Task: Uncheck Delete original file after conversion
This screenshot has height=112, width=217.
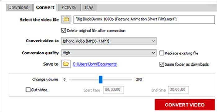Action: point(64,31)
